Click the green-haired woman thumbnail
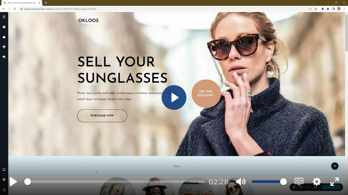 118,186
